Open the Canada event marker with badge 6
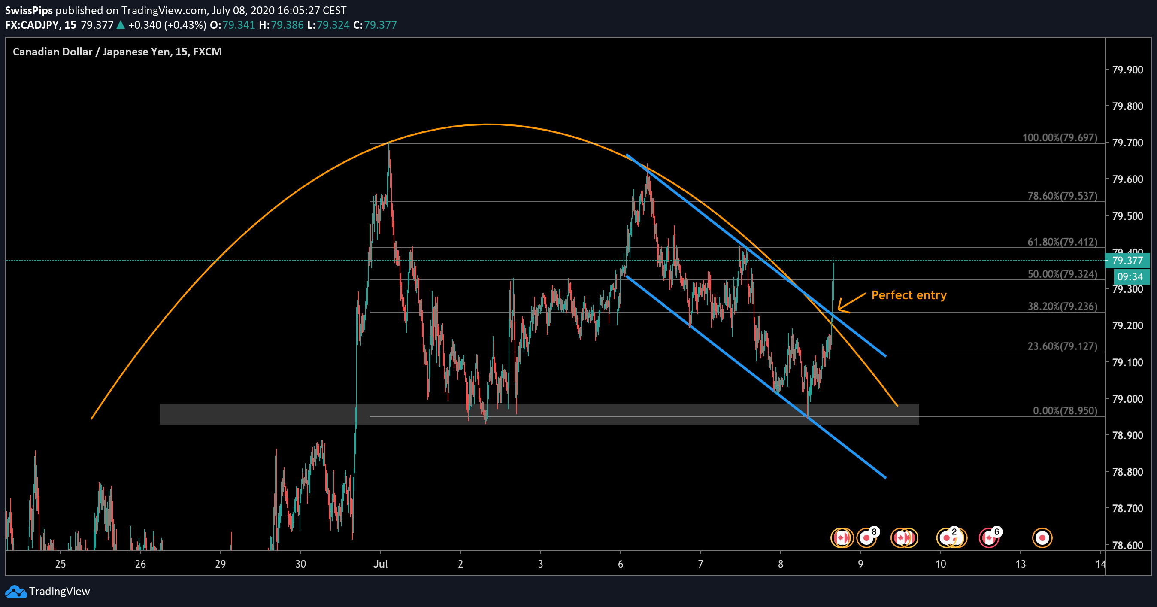Screen dimensions: 1157x607 point(989,538)
